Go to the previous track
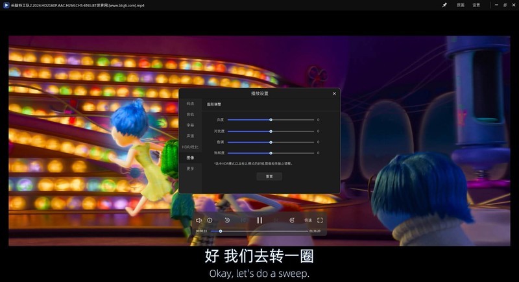519x282 pixels. point(243,220)
